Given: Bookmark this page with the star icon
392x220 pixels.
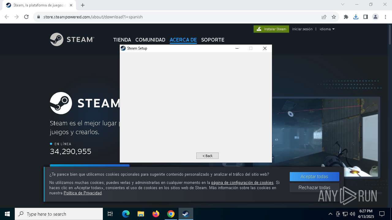Looking at the screenshot, I should point(334,17).
